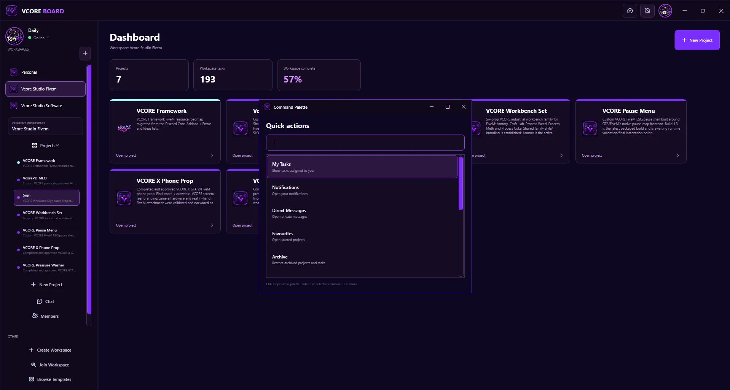Click the arrow on VCORE Framework card
This screenshot has height=390, width=730.
click(x=212, y=155)
